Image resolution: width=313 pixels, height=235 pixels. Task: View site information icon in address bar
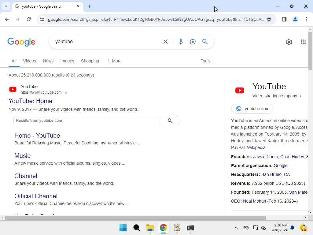(42, 19)
